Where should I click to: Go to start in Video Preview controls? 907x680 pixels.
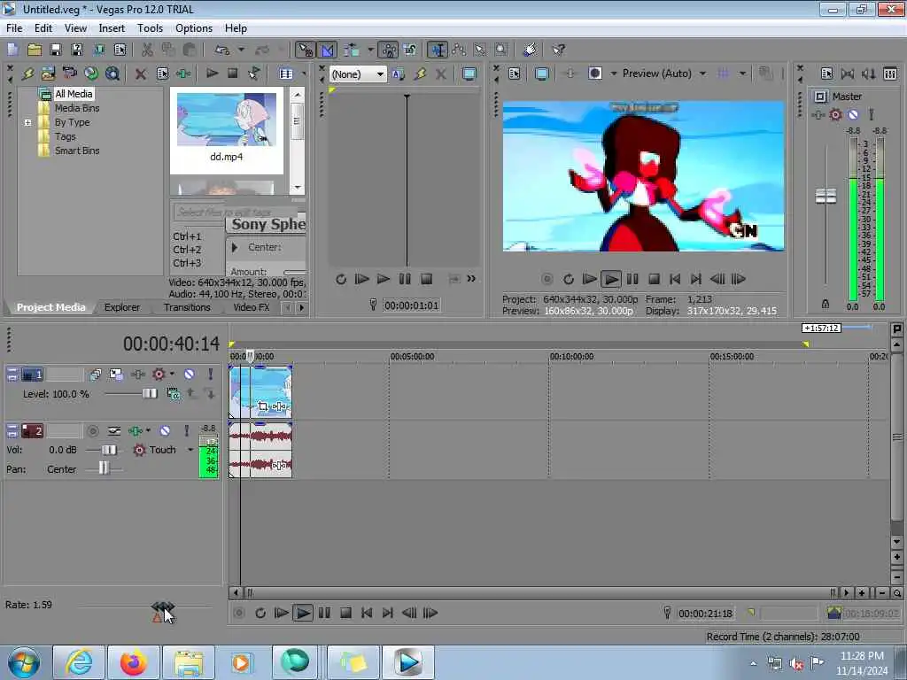click(674, 279)
